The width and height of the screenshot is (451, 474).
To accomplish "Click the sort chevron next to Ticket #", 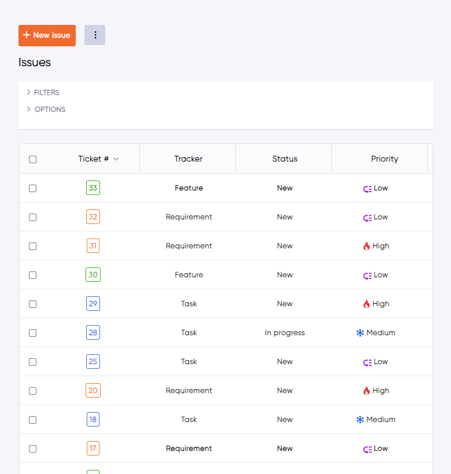I will 116,159.
